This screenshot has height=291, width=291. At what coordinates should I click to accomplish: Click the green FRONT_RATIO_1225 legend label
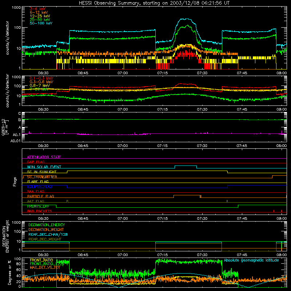click(x=47, y=264)
